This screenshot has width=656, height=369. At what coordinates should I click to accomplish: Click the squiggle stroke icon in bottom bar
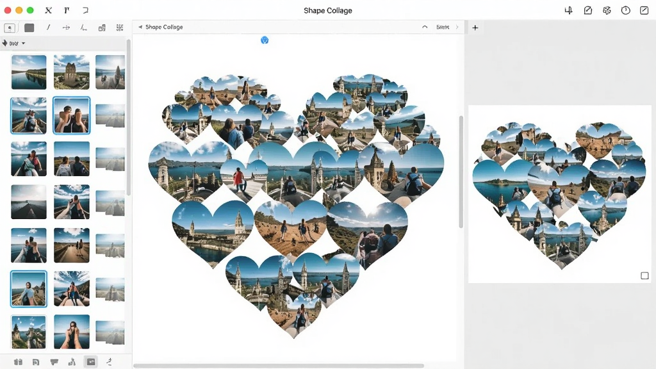109,362
